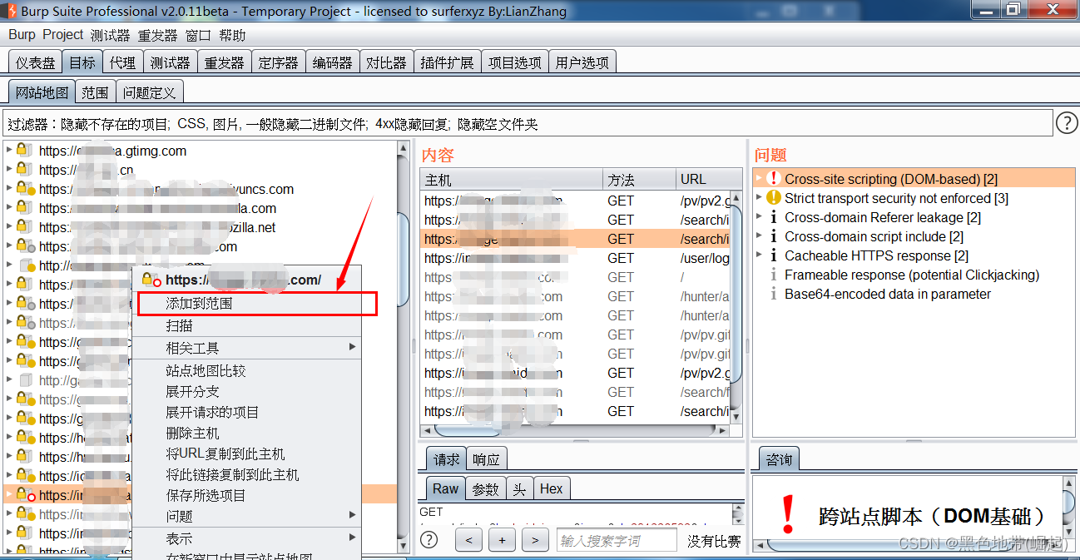Switch to the 范围 sub-tab

pos(95,92)
